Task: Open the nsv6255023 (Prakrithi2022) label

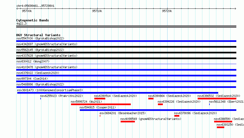Action: click(x=61, y=96)
